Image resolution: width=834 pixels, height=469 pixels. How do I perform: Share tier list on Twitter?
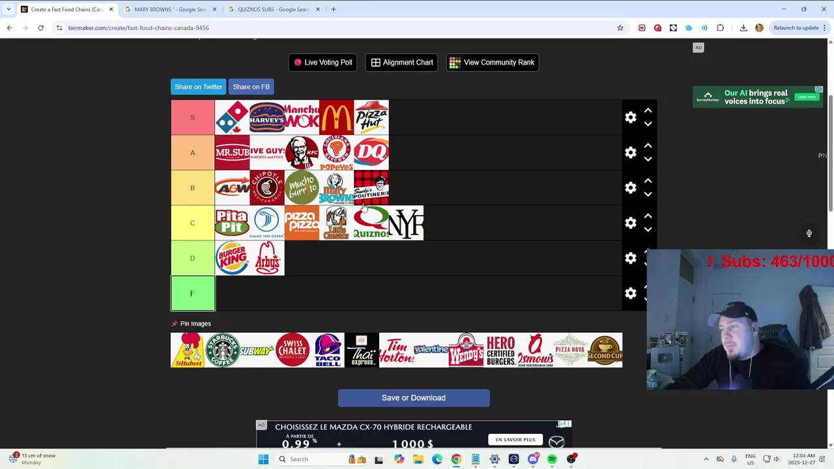[198, 87]
